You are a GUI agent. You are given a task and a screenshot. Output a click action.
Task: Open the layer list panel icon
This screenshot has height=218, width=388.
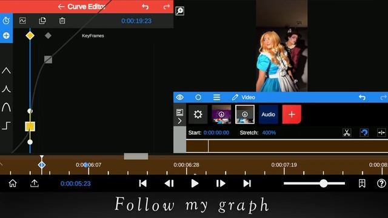coord(180,113)
